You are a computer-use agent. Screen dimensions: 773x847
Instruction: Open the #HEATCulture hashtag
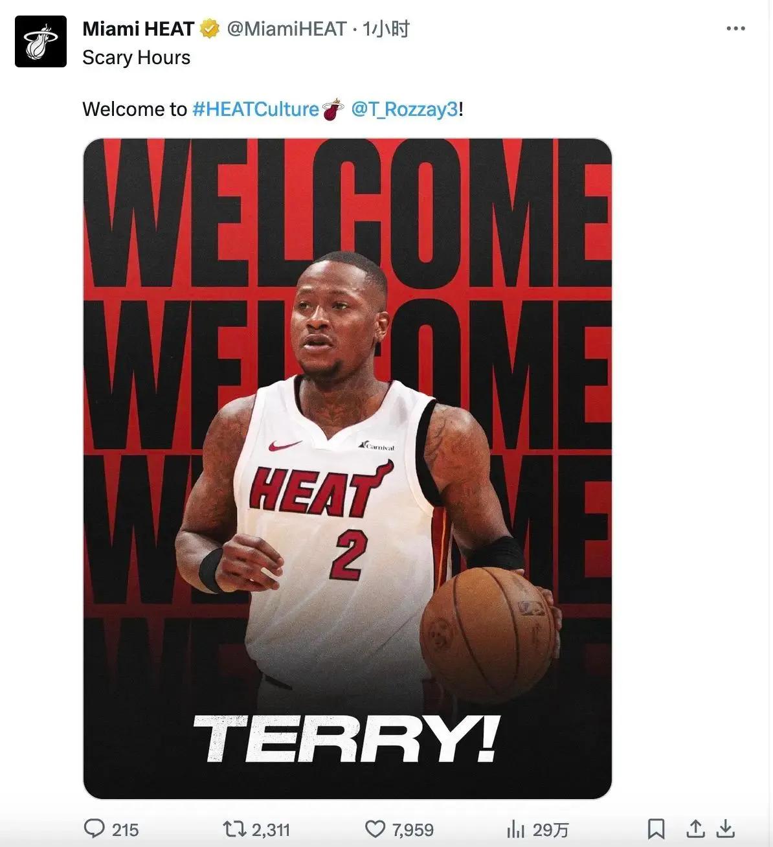click(256, 109)
